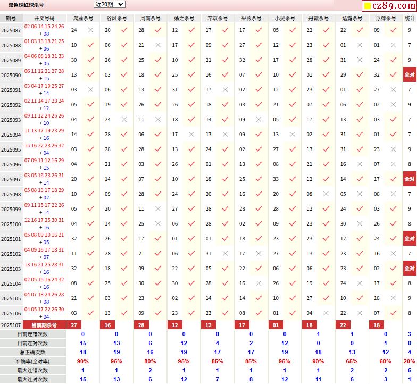
Task: Click the grey cross in 周南杀号 row 2025088
Action: (157, 45)
